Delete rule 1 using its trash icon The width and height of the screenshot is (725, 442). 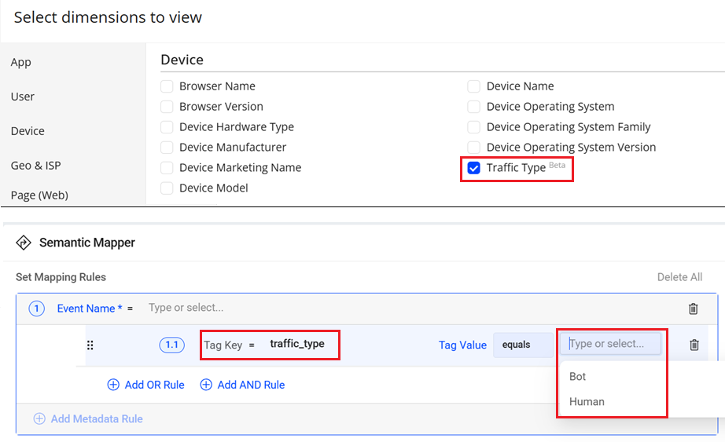pos(693,309)
